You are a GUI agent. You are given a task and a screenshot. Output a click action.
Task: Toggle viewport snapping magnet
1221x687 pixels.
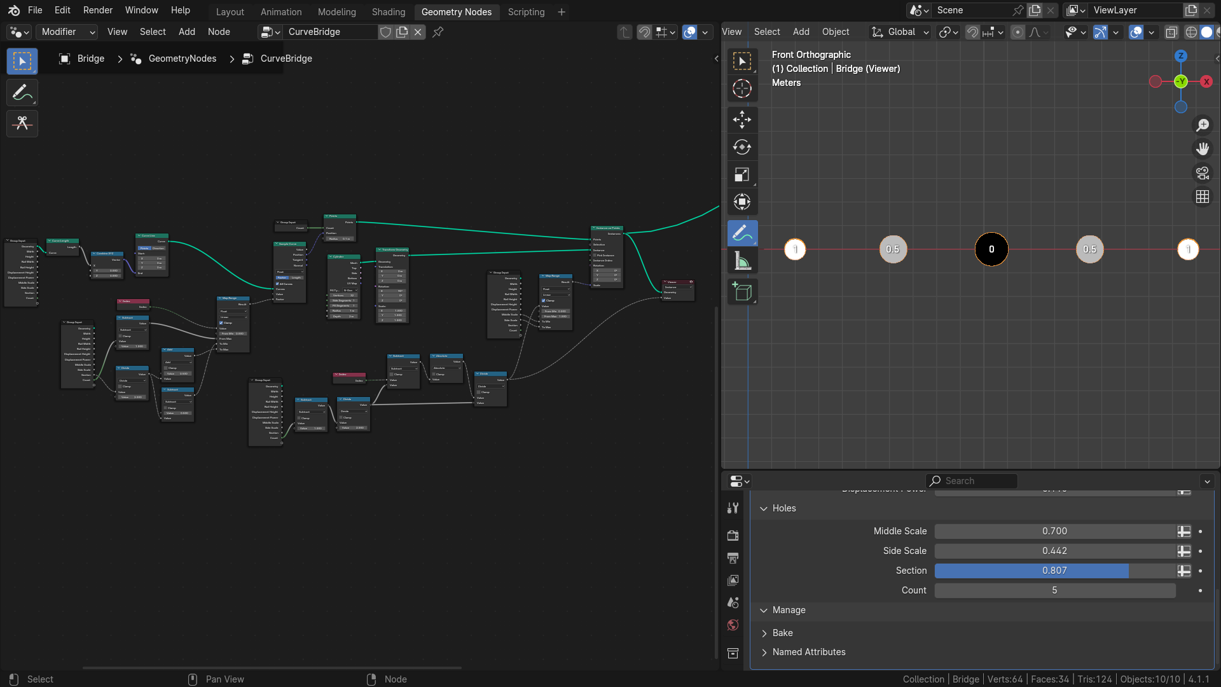click(x=972, y=32)
